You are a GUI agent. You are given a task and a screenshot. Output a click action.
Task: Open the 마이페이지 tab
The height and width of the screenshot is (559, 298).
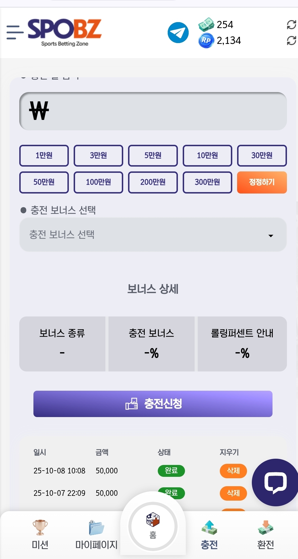(x=96, y=535)
